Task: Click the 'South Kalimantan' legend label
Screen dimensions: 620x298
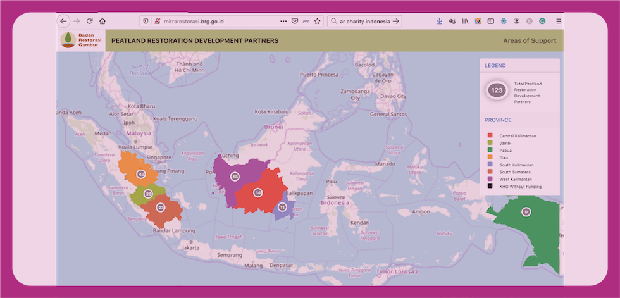Action: pyautogui.click(x=516, y=165)
